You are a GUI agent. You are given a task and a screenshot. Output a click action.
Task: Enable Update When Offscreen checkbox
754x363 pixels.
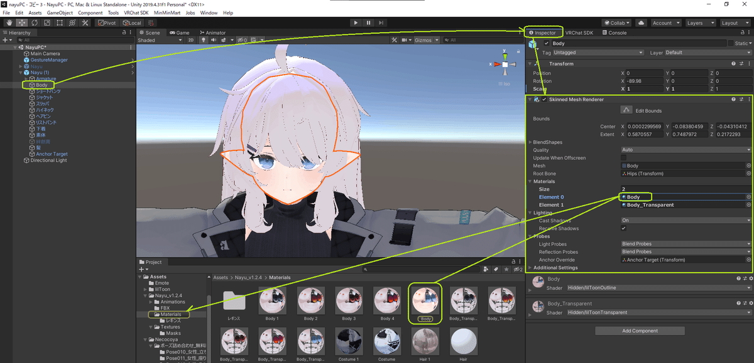tap(623, 158)
